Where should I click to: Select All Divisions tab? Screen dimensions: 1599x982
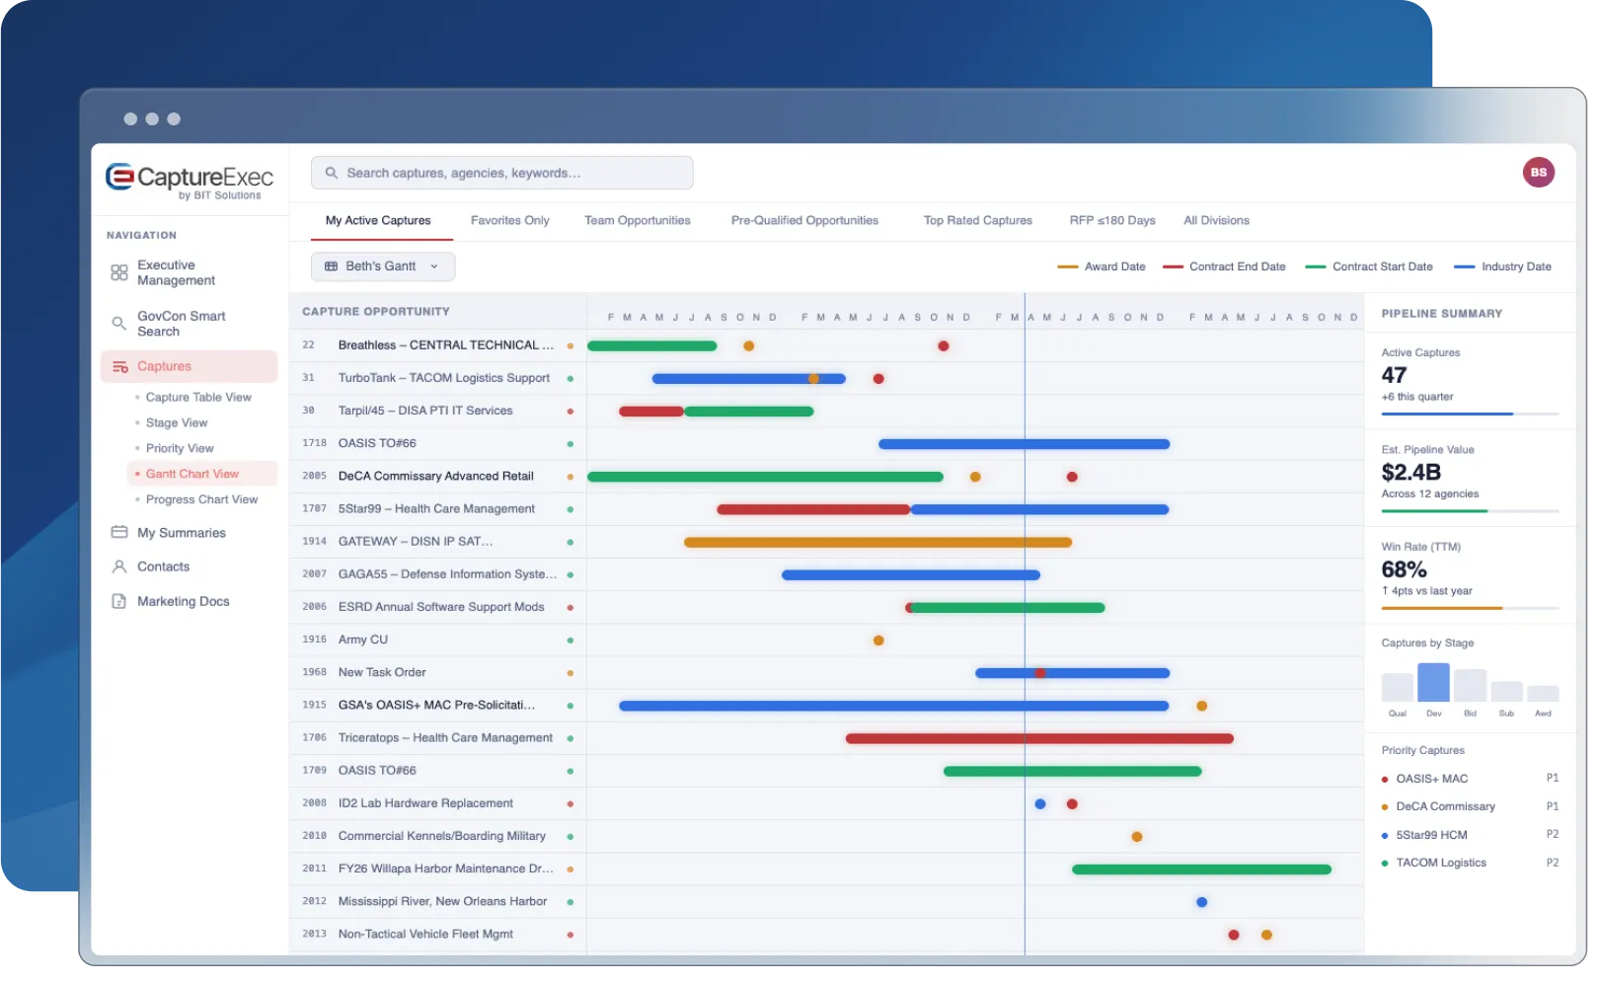pos(1217,221)
